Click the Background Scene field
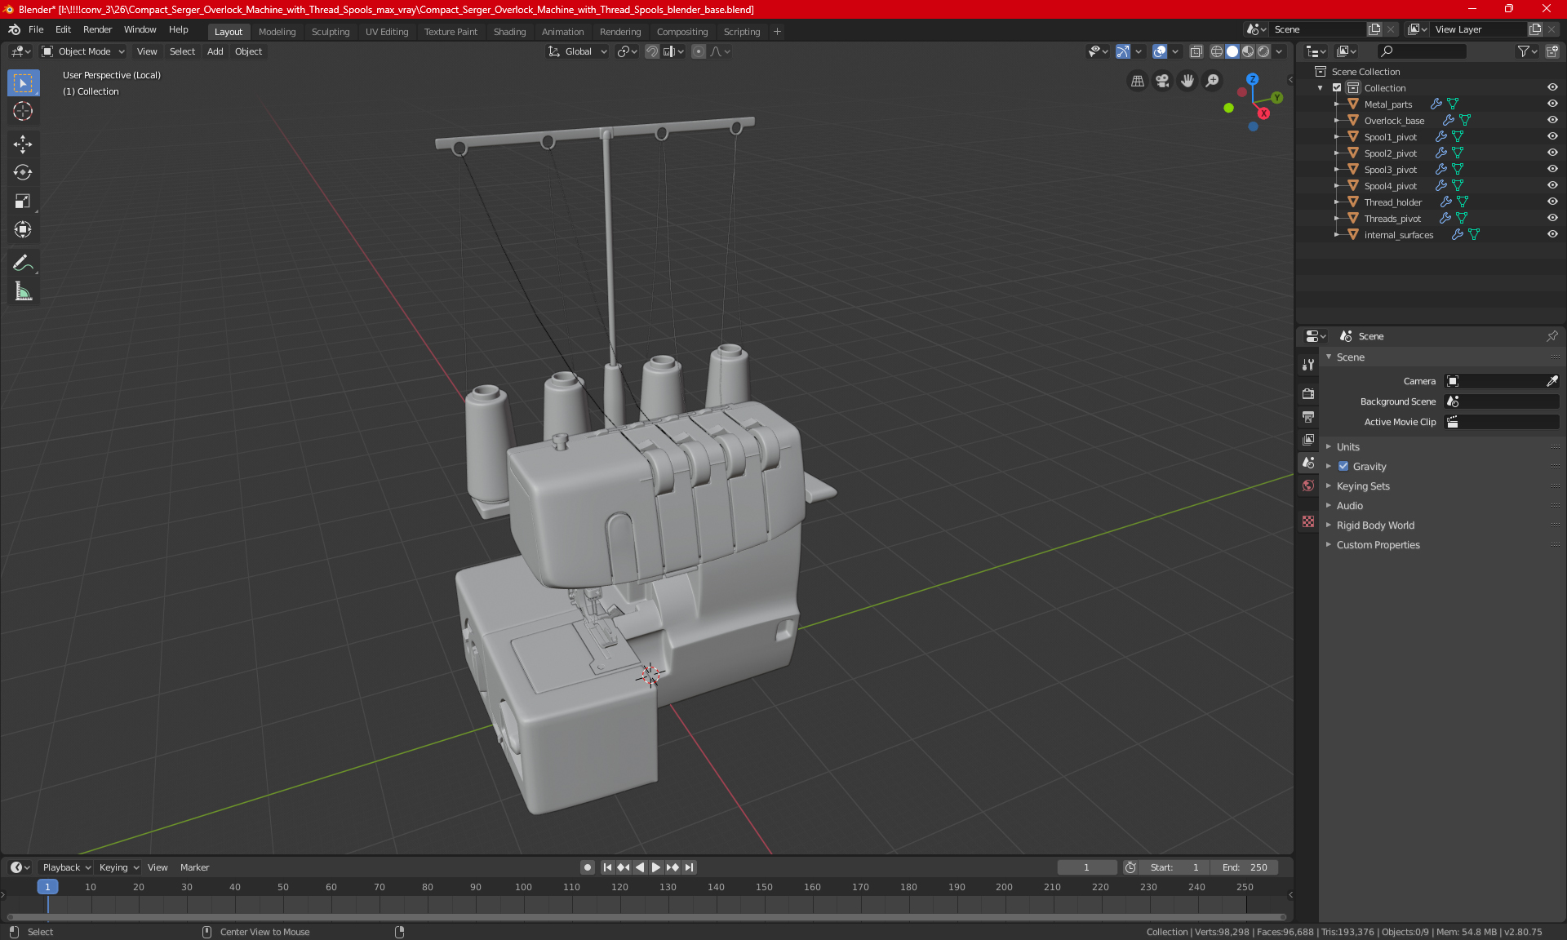 pos(1502,401)
